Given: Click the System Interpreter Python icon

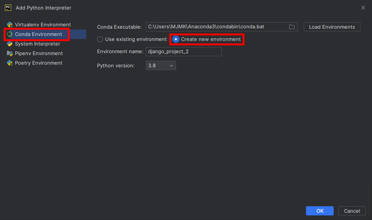Looking at the screenshot, I should pyautogui.click(x=10, y=44).
